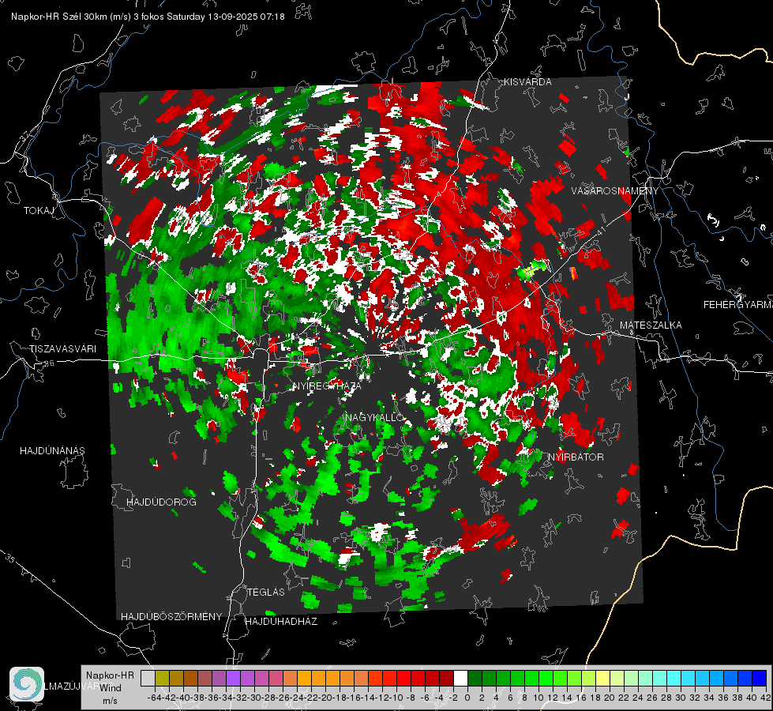Select the KISVÁRDA city label
Image resolution: width=773 pixels, height=711 pixels.
527,82
